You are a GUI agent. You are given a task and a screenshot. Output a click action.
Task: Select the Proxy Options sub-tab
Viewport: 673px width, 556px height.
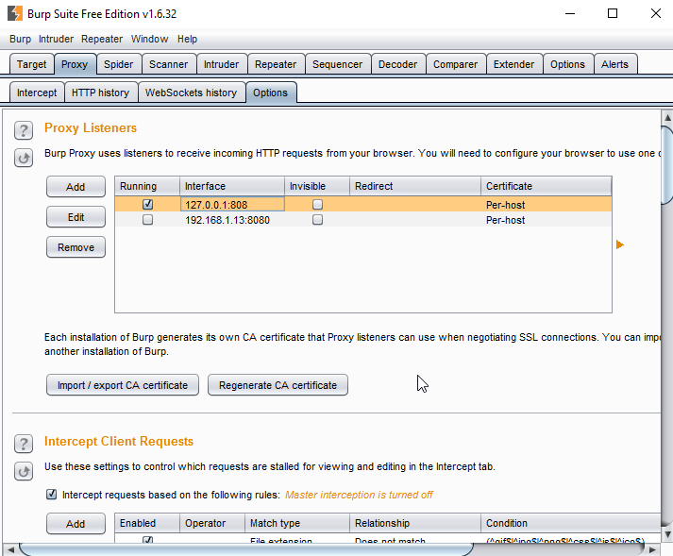pos(270,93)
